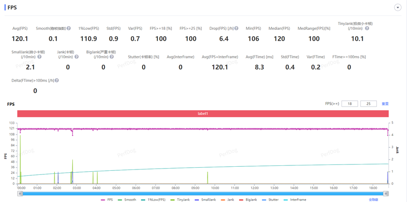The width and height of the screenshot is (407, 202).
Task: Click the FPS threshold field showing 25
Action: pyautogui.click(x=368, y=104)
